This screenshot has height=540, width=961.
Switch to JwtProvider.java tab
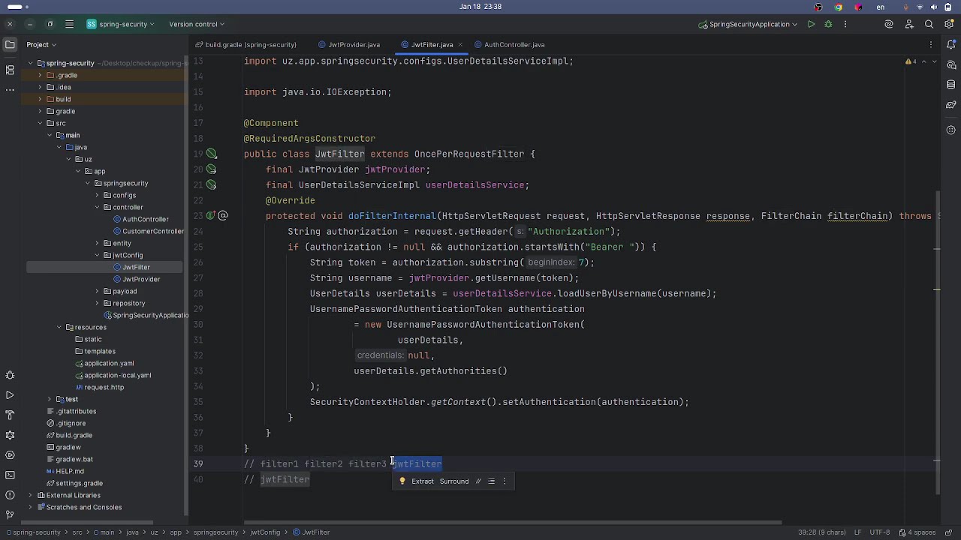[348, 45]
